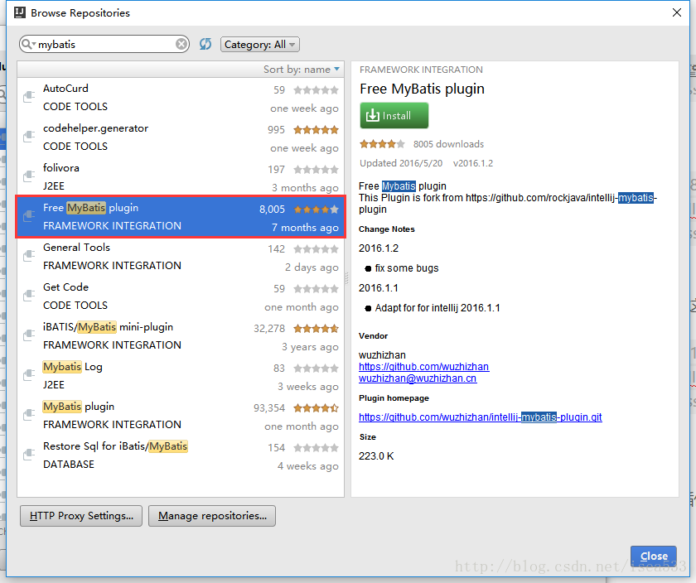Click star rating of codehelper.generator
Viewport: 696px width, 583px height.
pyautogui.click(x=316, y=129)
